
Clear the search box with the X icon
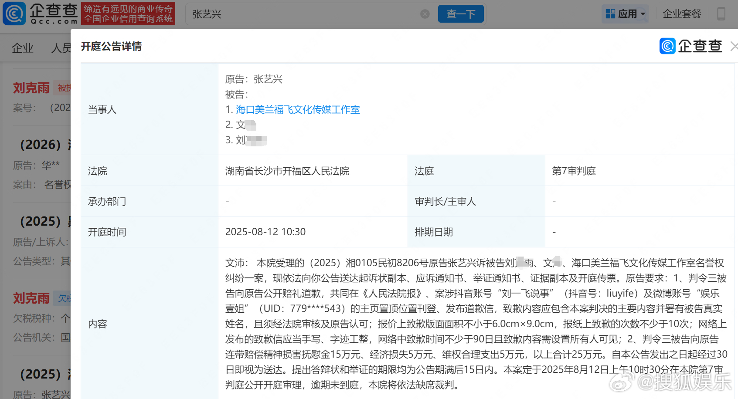tap(425, 14)
